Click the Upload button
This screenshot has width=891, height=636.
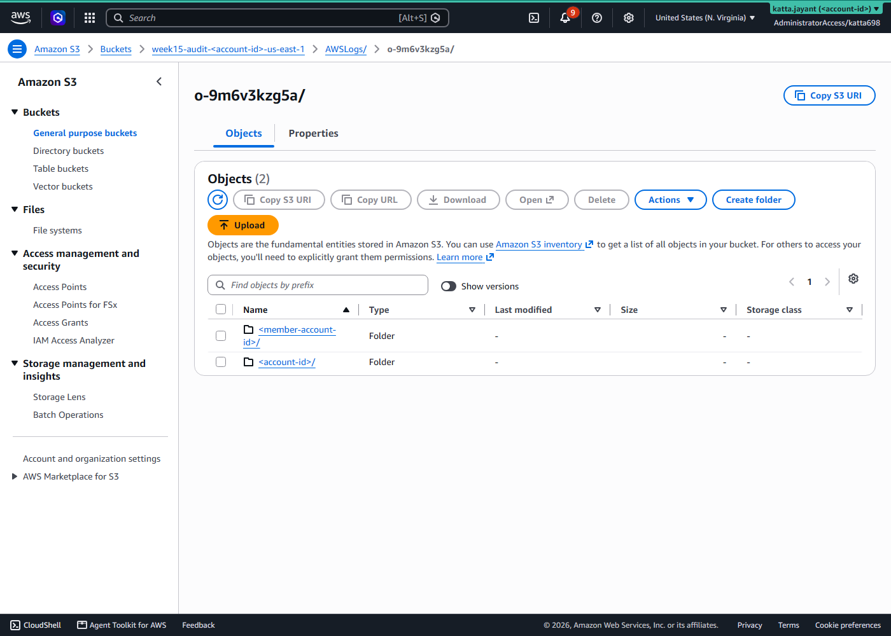tap(243, 225)
